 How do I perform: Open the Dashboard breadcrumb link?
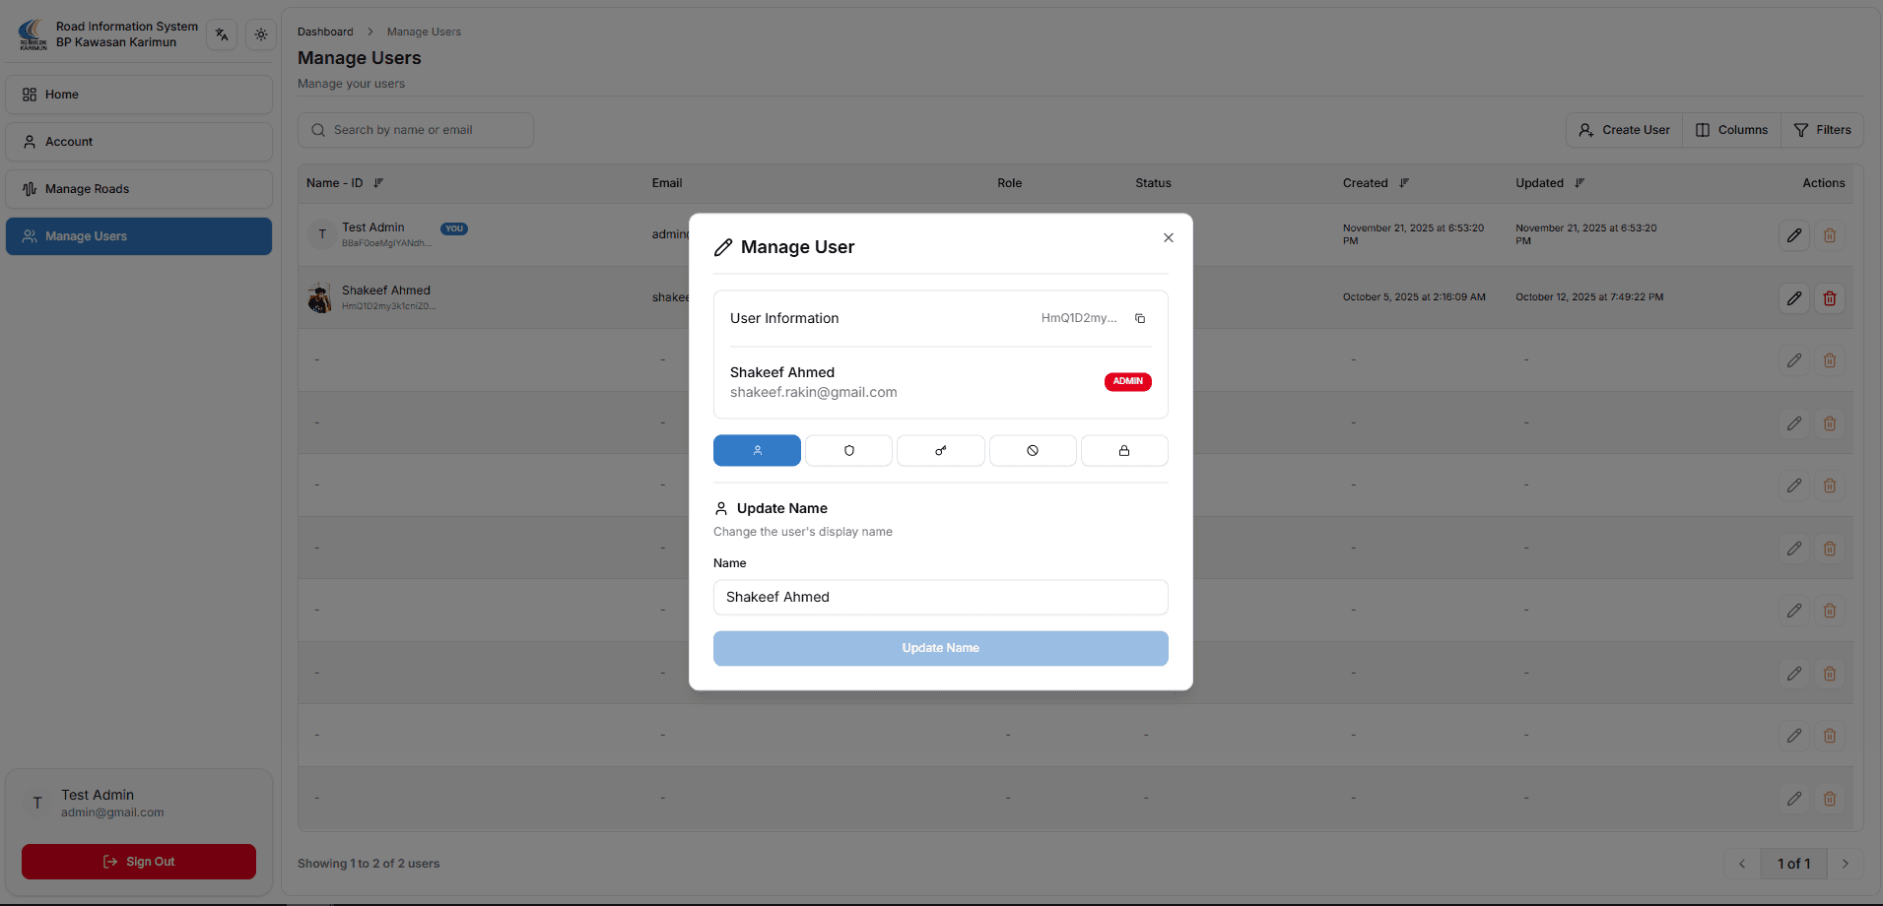[325, 31]
